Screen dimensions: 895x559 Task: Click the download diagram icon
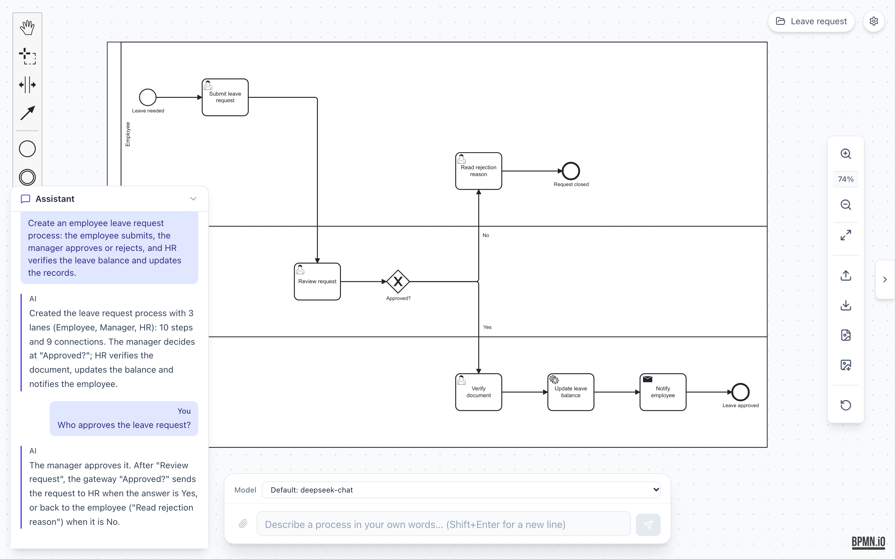tap(846, 305)
